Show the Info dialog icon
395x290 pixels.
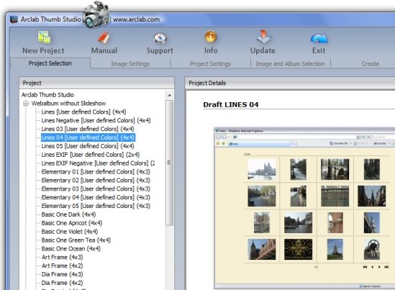pyautogui.click(x=211, y=37)
